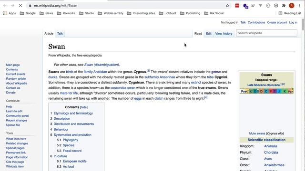The width and height of the screenshot is (305, 171).
Task: Open What links here tool
Action: pos(16,139)
